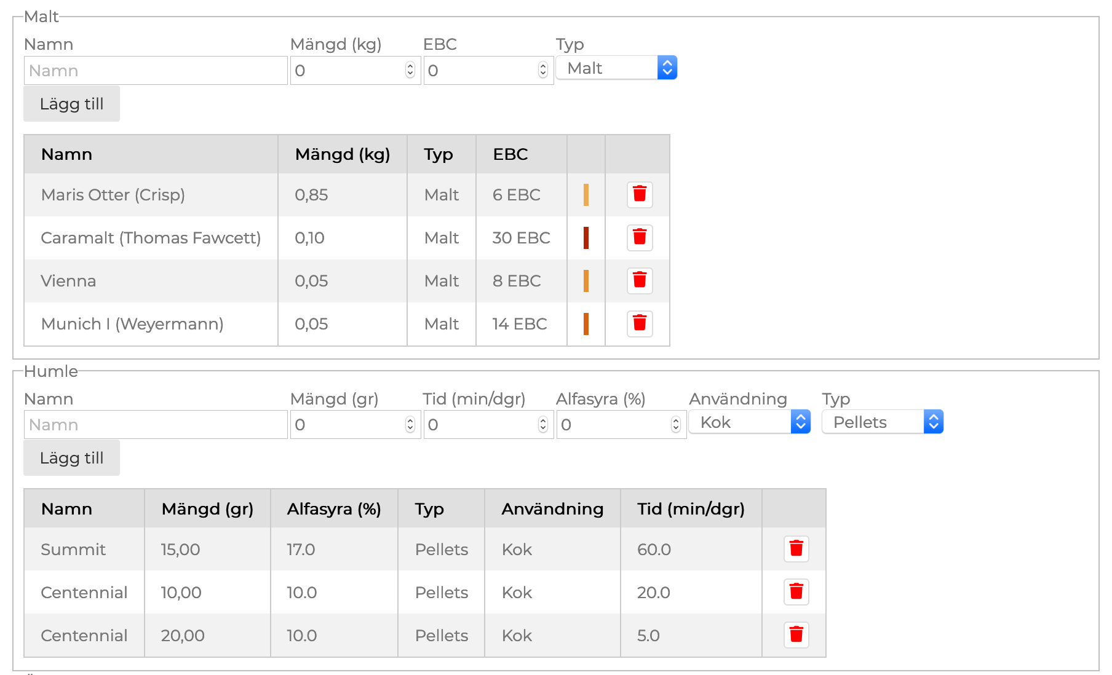Focus the hop Namn input field
Image resolution: width=1112 pixels, height=675 pixels.
coord(156,425)
